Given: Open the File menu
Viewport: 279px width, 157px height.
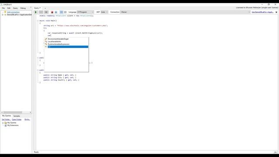Looking at the screenshot, I should [x=3, y=8].
